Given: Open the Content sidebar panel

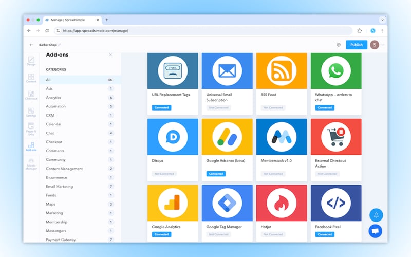Looking at the screenshot, I should coord(31,78).
